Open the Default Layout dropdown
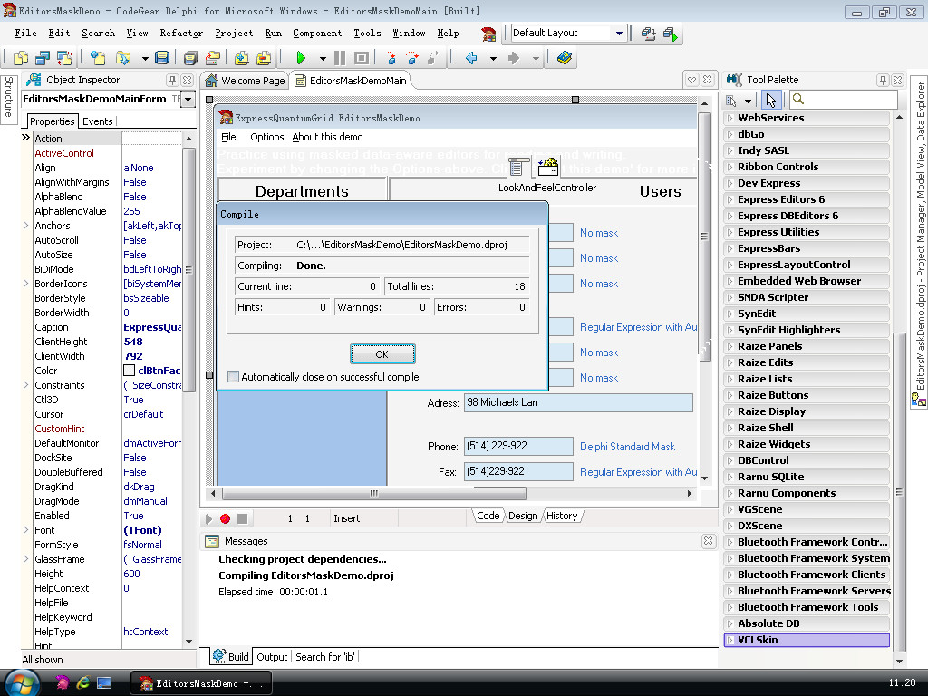Image resolution: width=928 pixels, height=696 pixels. [619, 34]
